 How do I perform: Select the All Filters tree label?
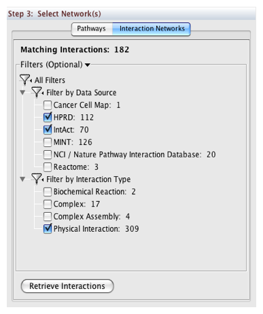50,80
